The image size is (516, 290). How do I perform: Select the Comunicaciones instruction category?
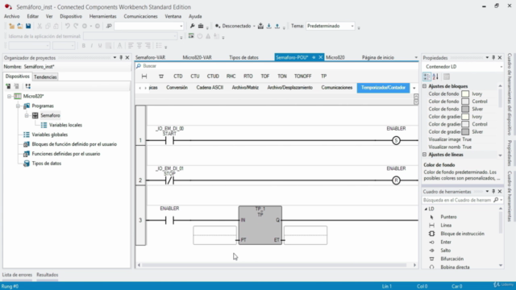coord(337,88)
